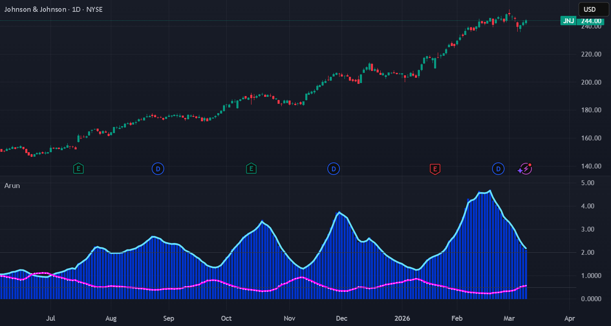Screen dimensions: 611x326
Task: Select the Arun indicator label
Action: click(x=12, y=186)
